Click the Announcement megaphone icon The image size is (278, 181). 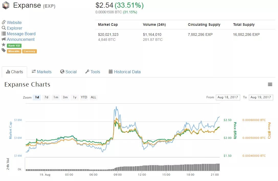tap(4, 39)
